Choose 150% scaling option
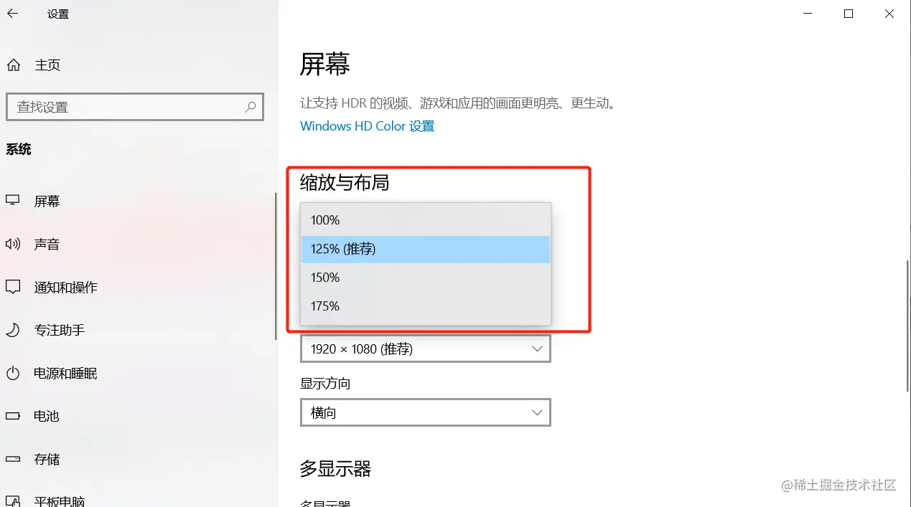911x507 pixels. pyautogui.click(x=426, y=278)
